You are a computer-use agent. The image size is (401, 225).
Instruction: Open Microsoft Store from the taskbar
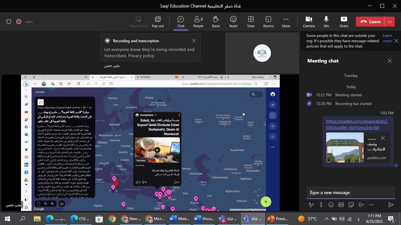99,219
